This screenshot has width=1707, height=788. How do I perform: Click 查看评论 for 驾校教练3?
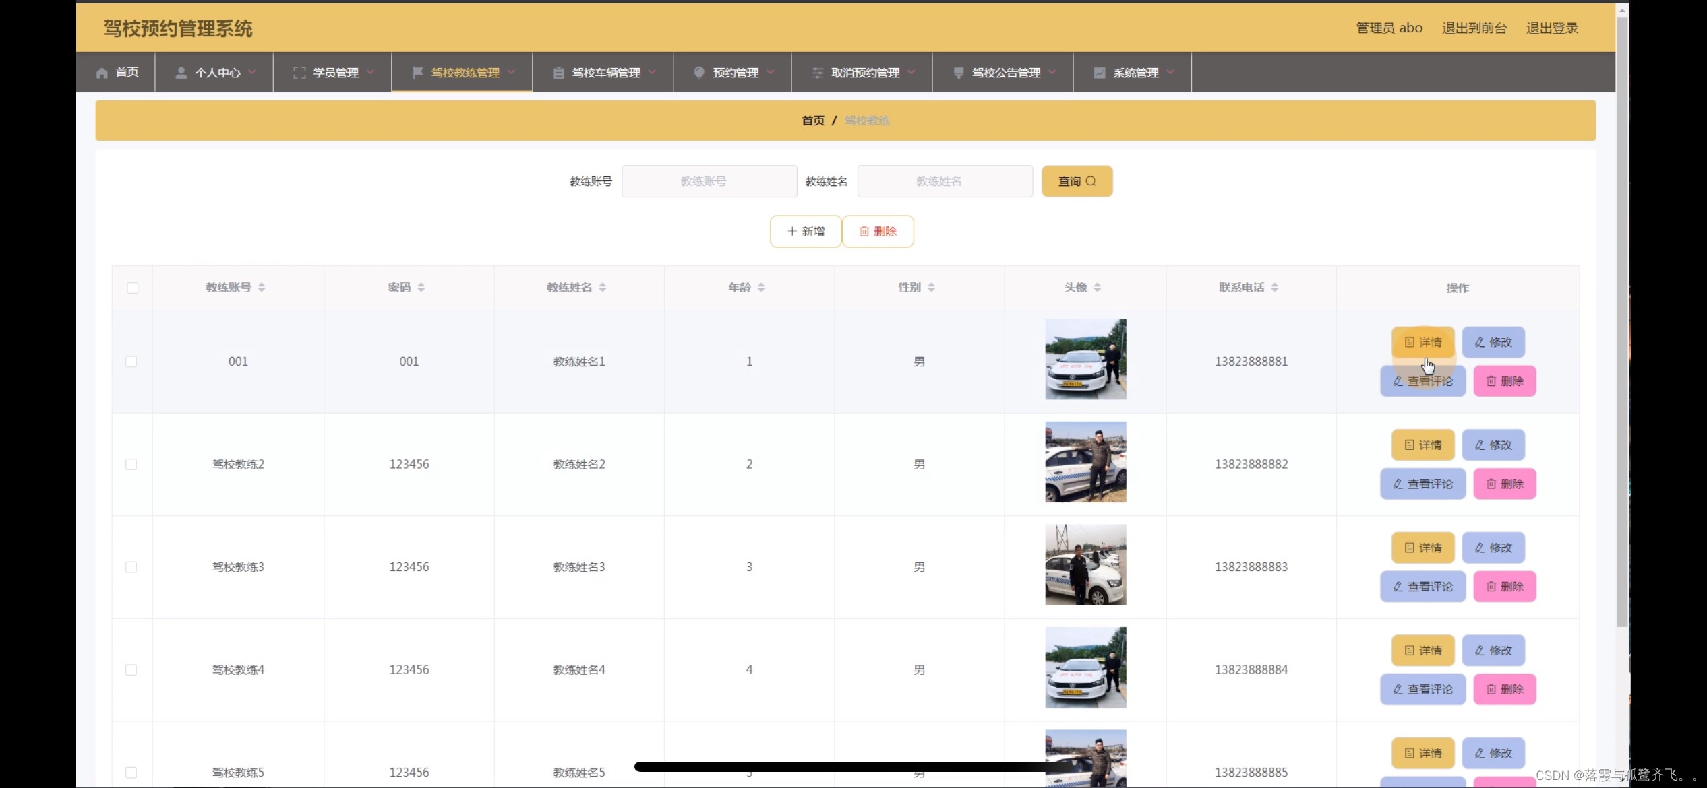tap(1422, 587)
